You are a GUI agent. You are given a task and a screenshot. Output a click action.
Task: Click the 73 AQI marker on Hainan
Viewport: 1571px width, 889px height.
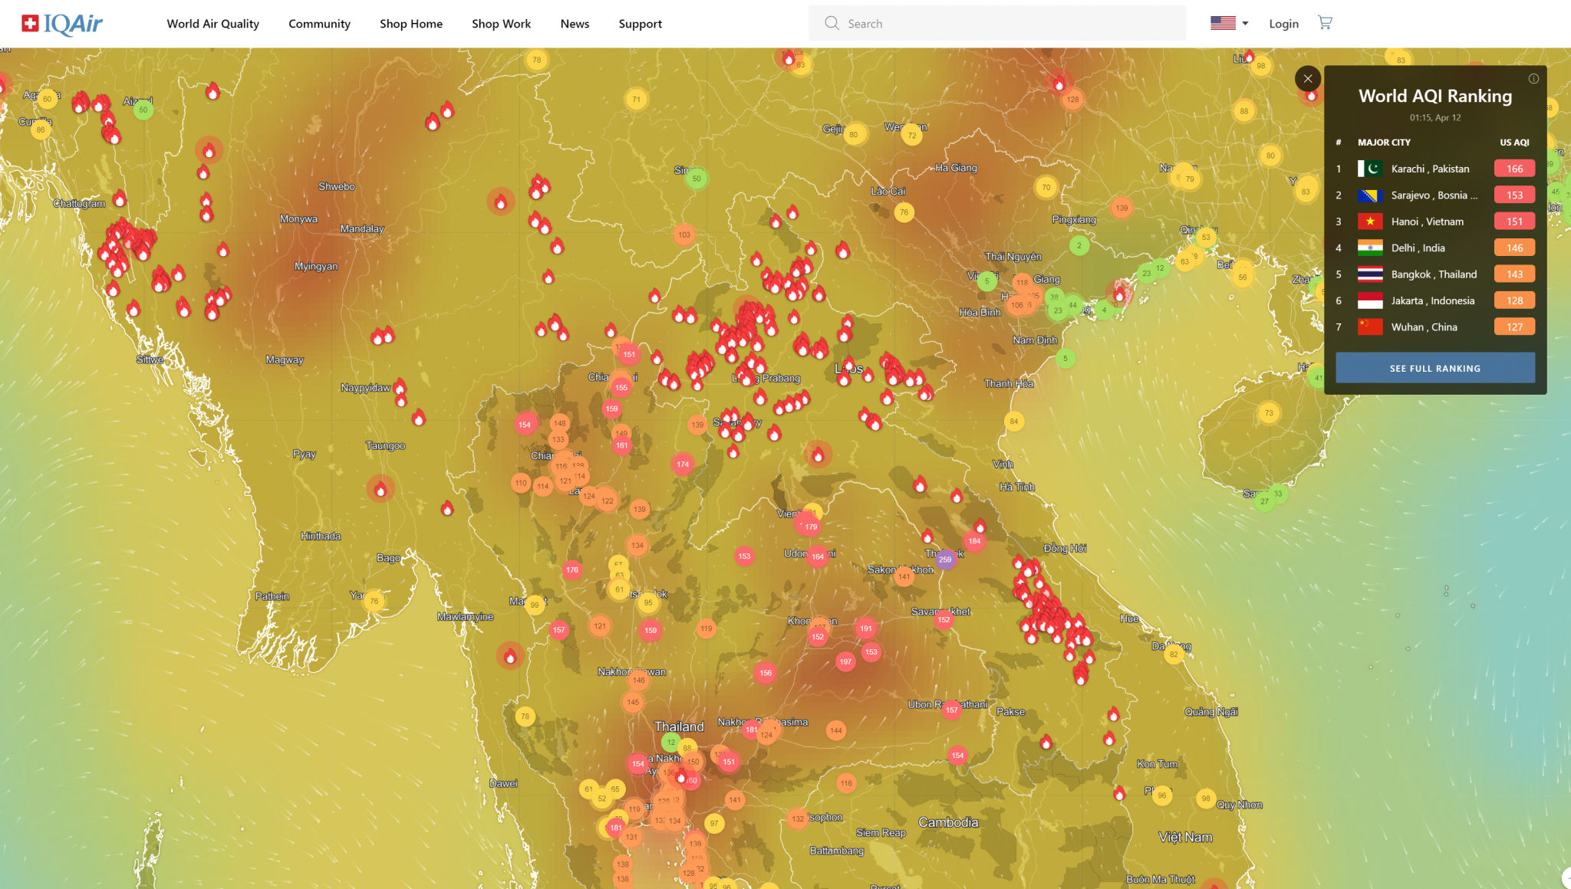(1269, 413)
